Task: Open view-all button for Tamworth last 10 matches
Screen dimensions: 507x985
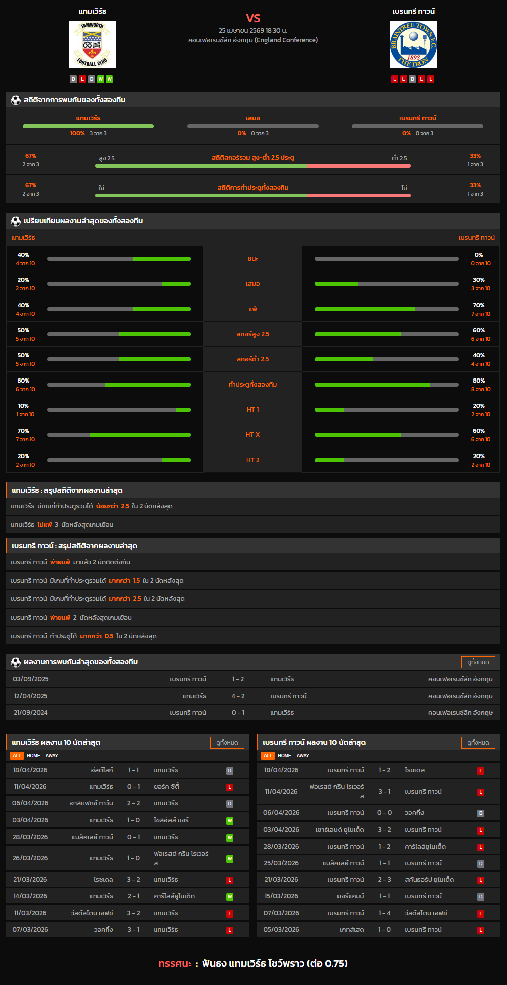Action: click(227, 743)
